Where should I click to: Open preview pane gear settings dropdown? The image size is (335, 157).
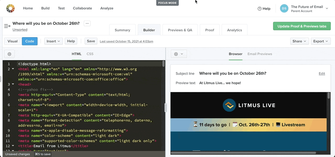(x=179, y=54)
